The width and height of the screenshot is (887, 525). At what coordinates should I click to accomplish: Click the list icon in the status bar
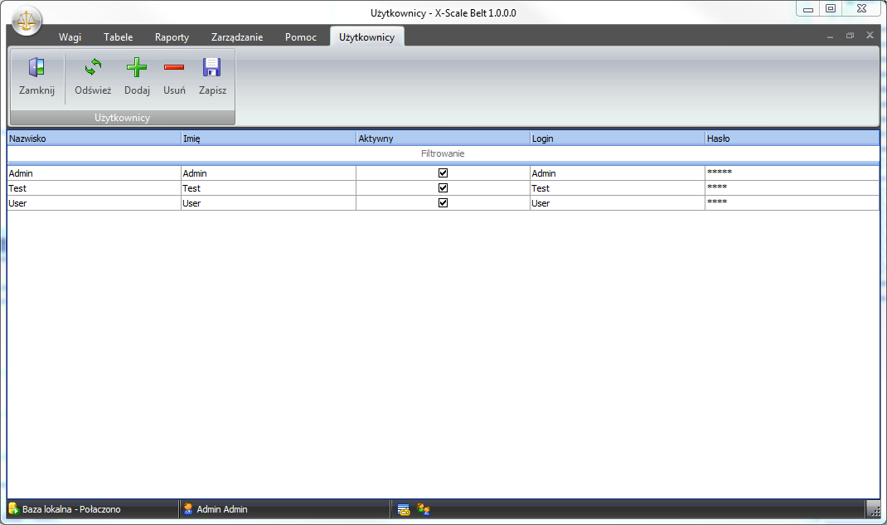pyautogui.click(x=404, y=509)
